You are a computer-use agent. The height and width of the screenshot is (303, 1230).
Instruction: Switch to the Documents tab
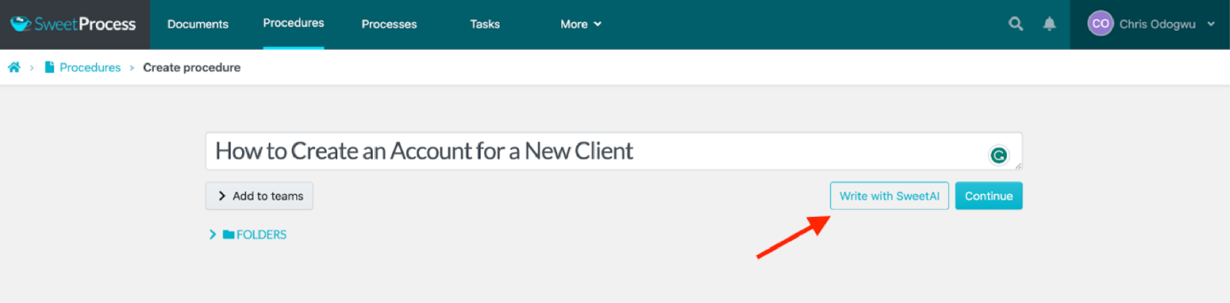(x=198, y=24)
